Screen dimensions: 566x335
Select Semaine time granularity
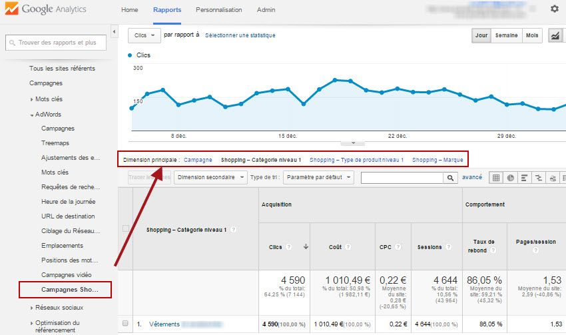506,35
